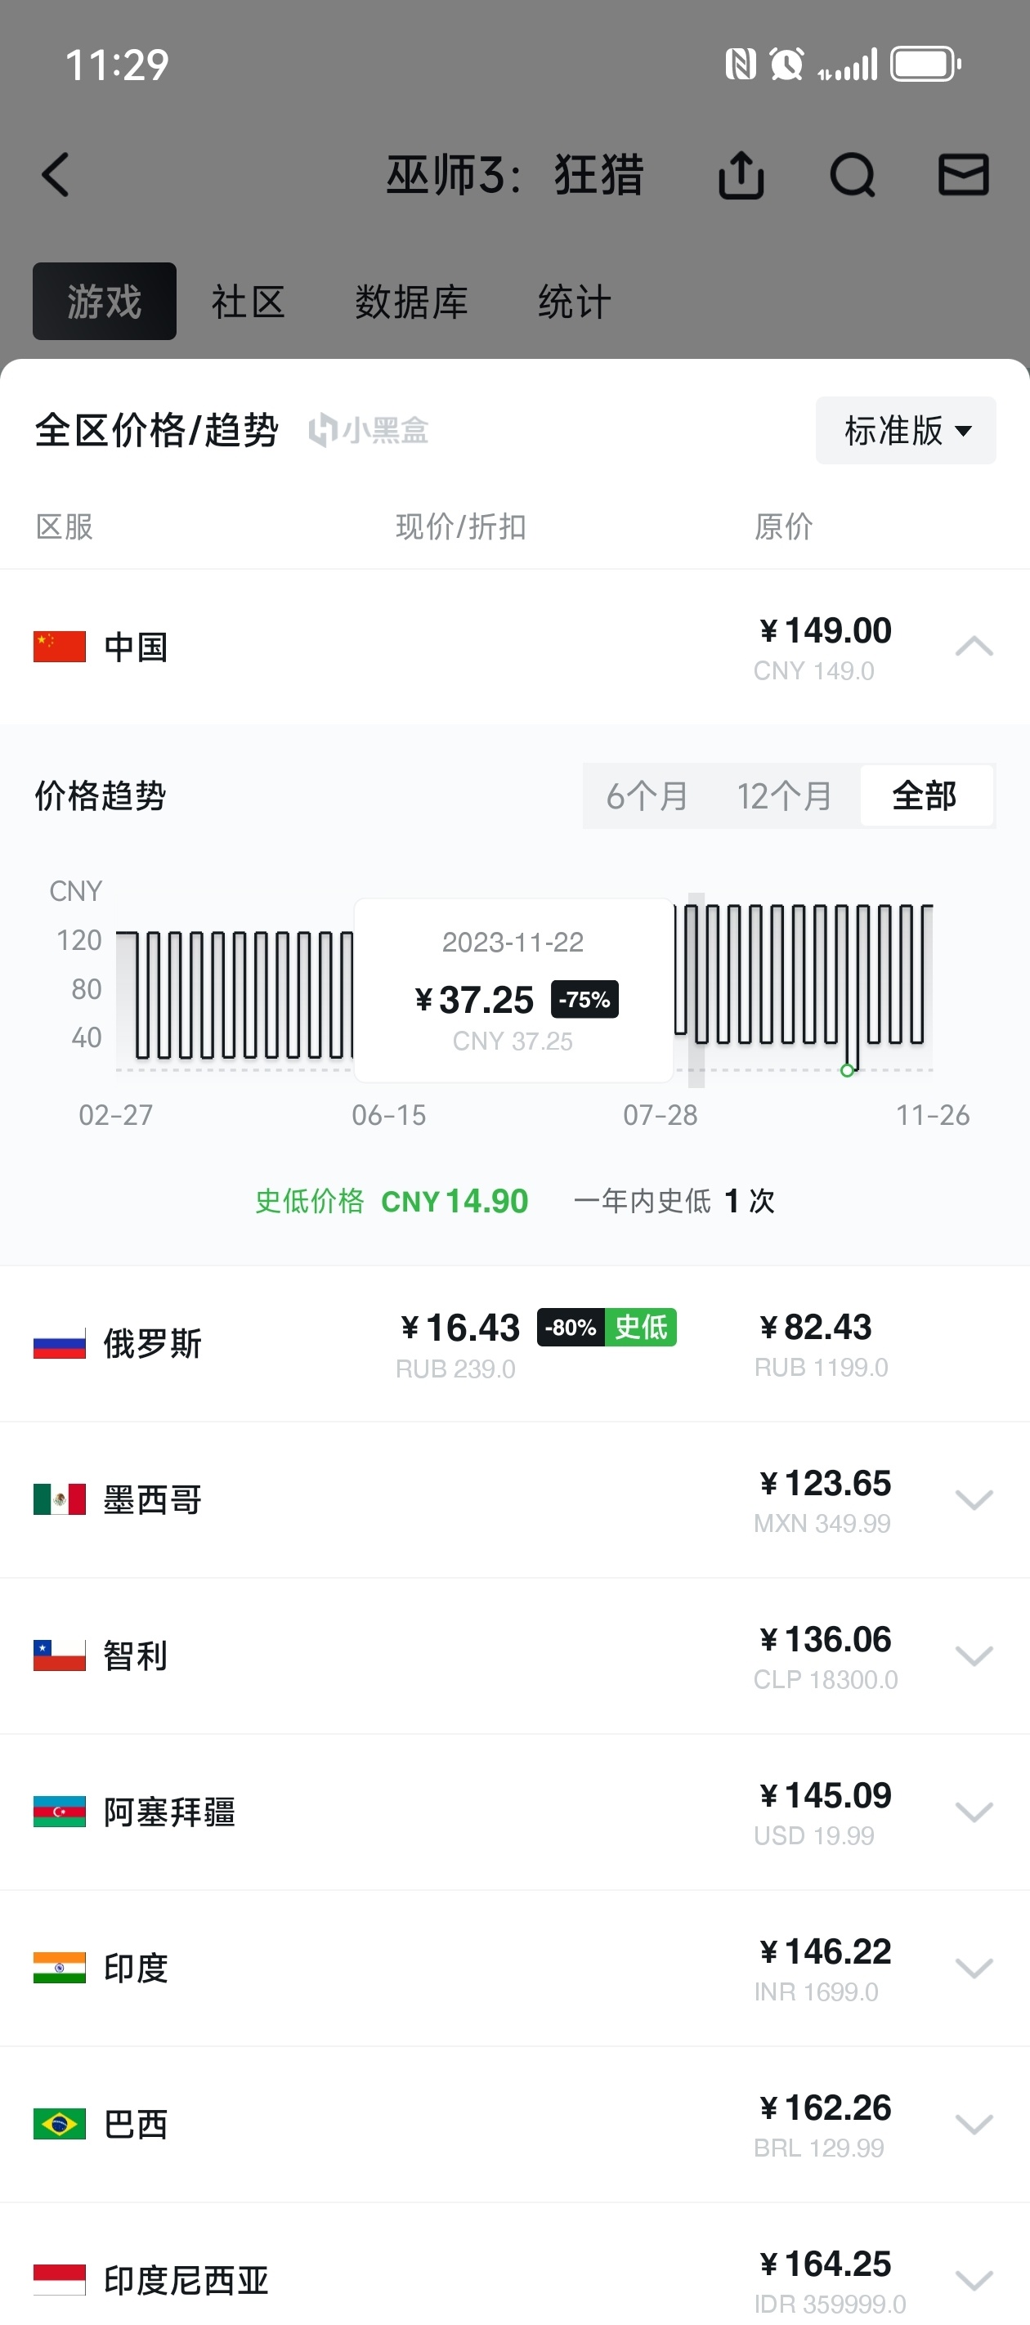Tap the share icon in header
Screen dimensions: 1030x2325
pos(741,174)
